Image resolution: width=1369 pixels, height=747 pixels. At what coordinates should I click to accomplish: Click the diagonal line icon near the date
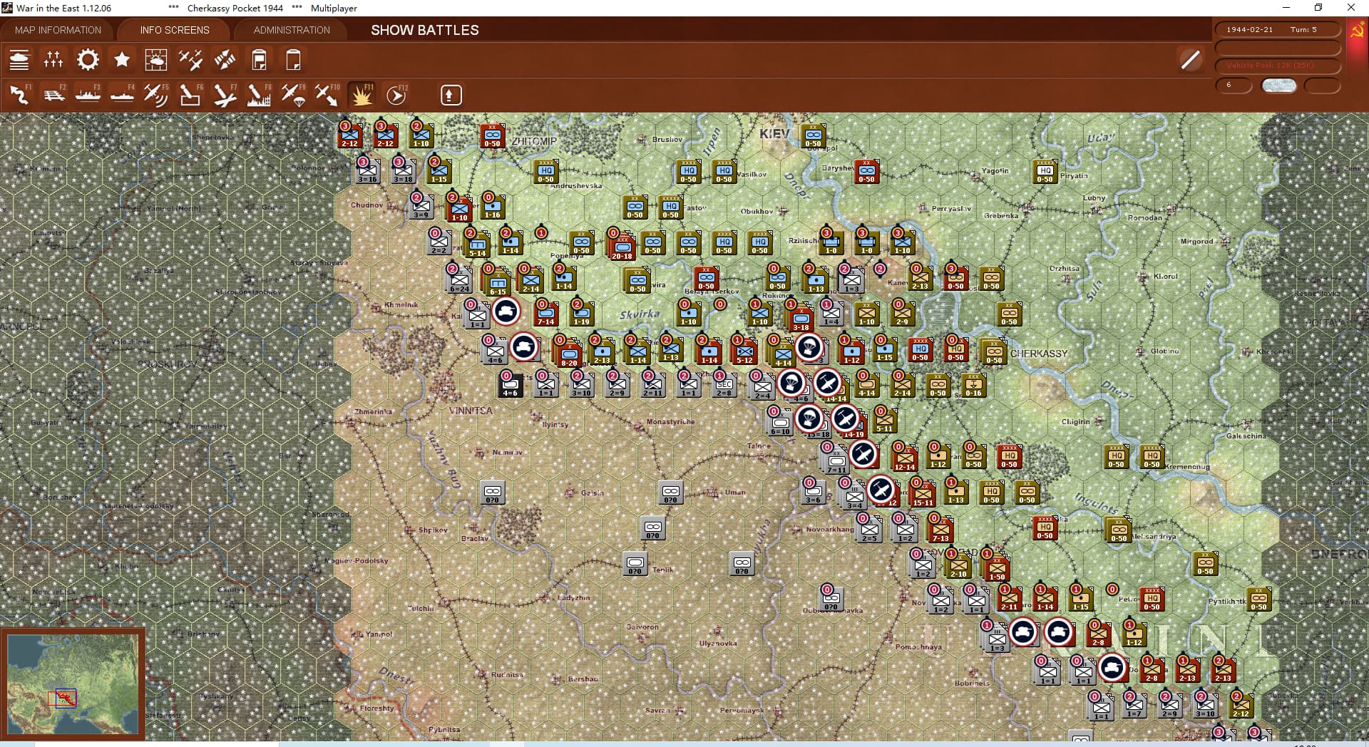coord(1190,59)
